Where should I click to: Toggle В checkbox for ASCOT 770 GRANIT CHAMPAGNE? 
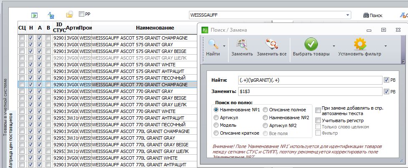pyautogui.click(x=48, y=85)
